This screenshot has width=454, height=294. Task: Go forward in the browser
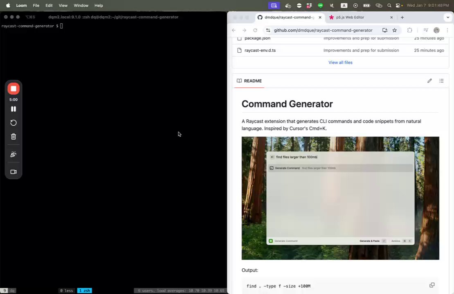tap(244, 30)
